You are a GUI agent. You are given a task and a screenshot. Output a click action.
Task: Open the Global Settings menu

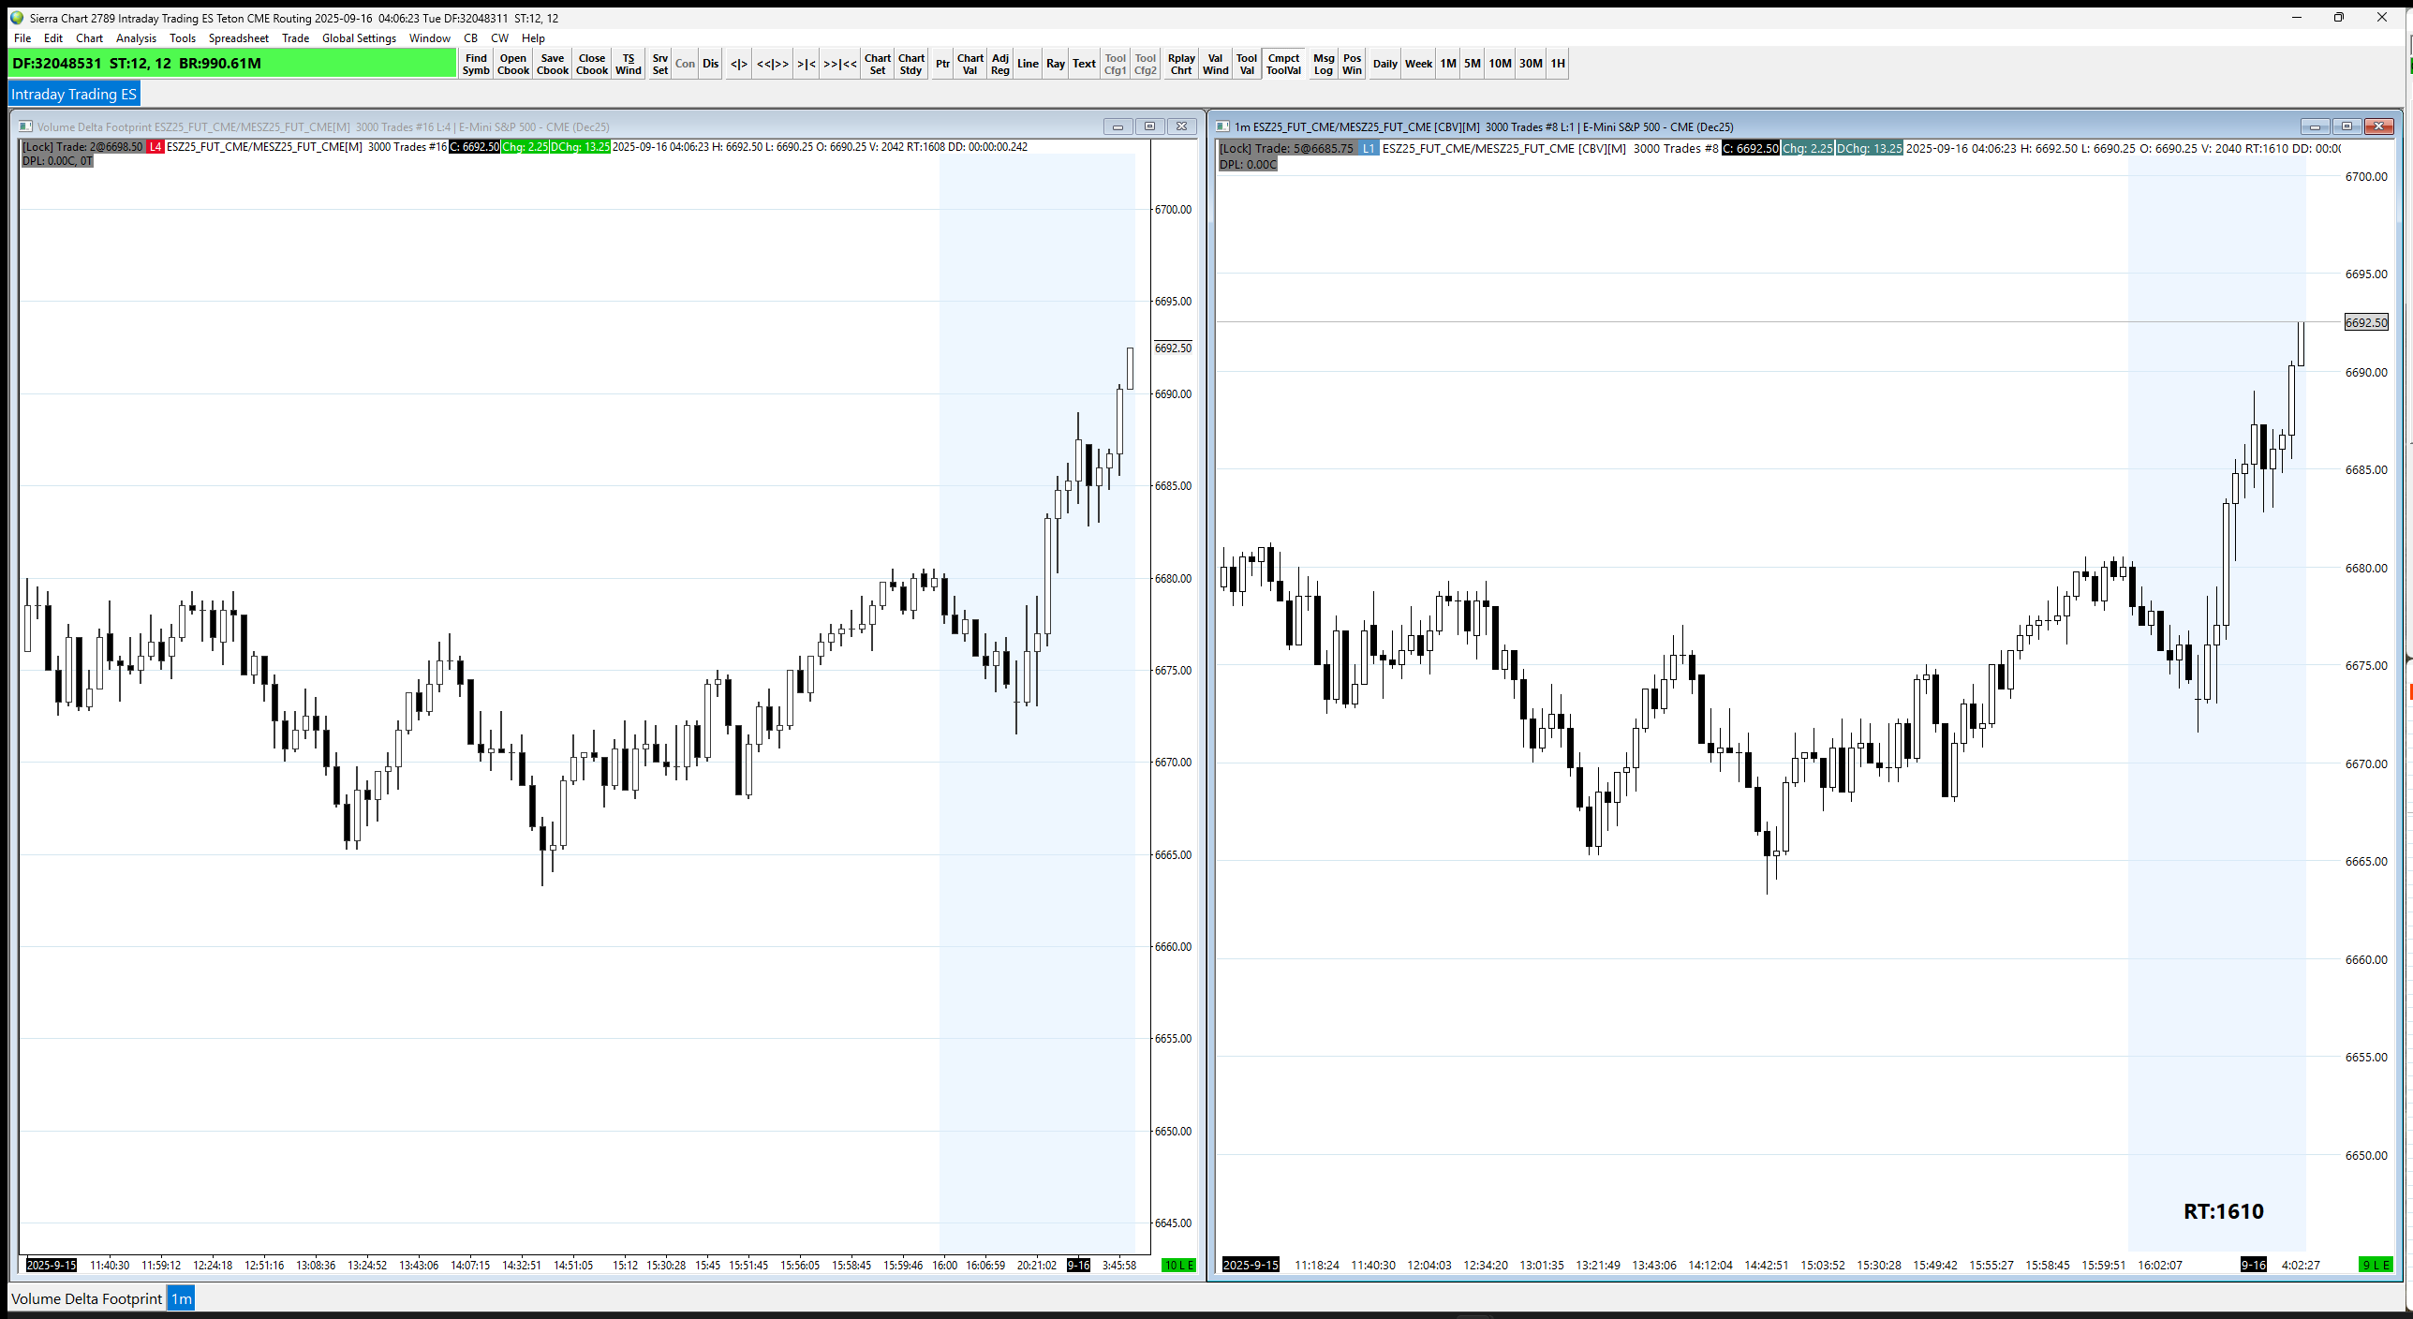point(359,38)
